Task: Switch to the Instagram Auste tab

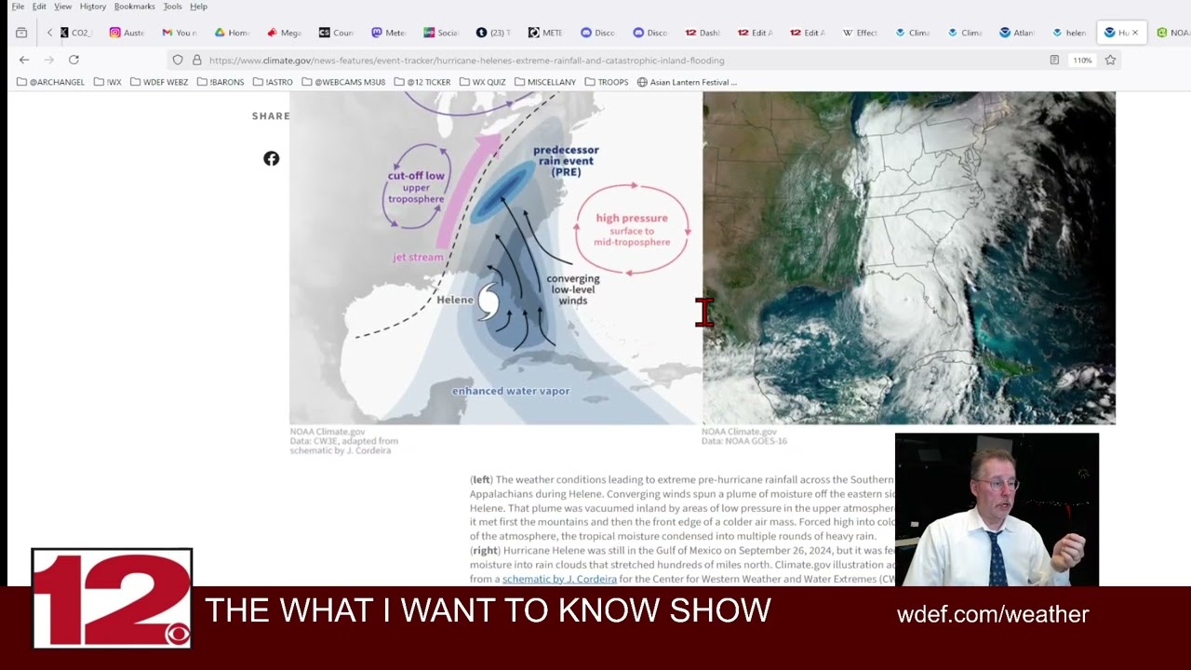Action: click(127, 33)
